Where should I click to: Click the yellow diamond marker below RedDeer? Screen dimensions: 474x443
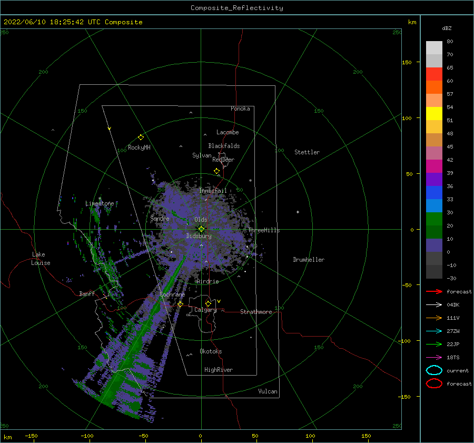216,171
